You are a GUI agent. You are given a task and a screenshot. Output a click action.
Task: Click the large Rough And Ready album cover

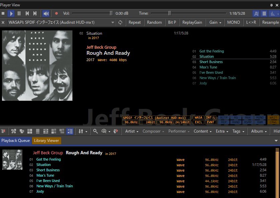(x=37, y=65)
